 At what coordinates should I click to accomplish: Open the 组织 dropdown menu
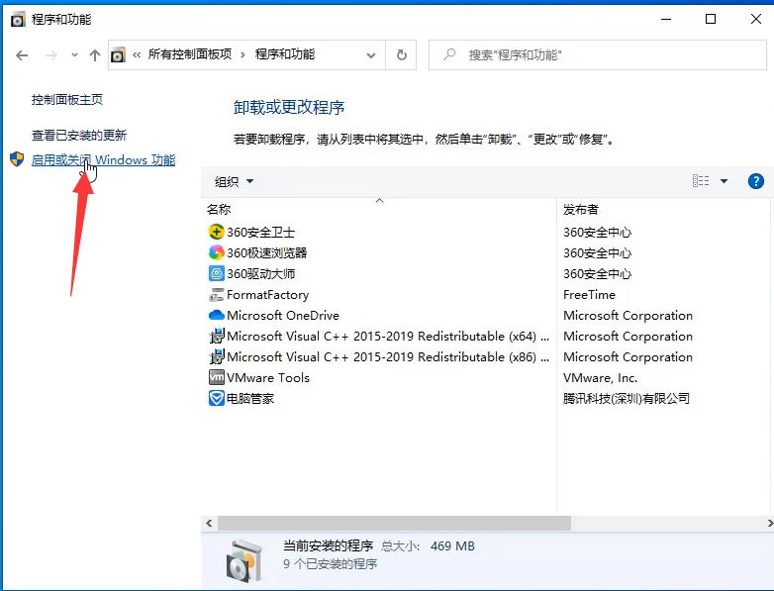point(235,181)
